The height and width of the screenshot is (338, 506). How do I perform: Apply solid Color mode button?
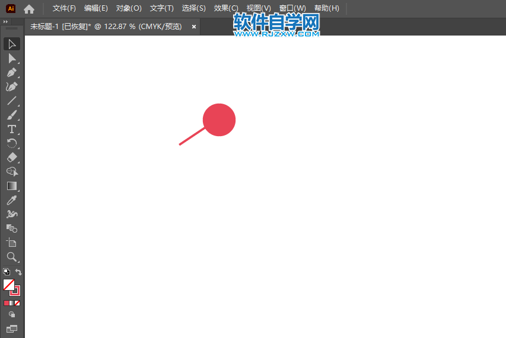tap(7, 303)
